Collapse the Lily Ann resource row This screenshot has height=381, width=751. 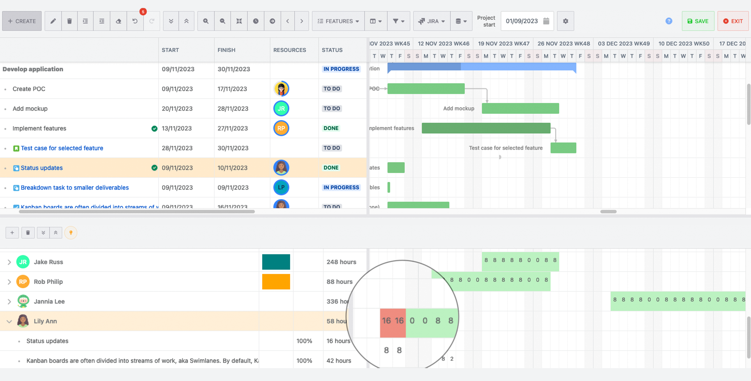point(9,321)
